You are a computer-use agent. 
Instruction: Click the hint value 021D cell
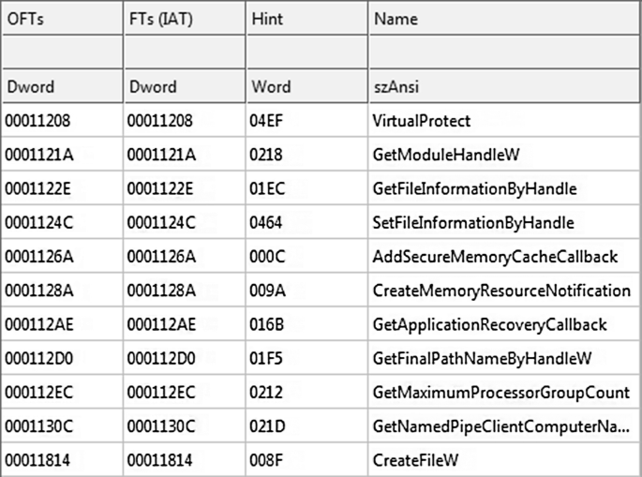pyautogui.click(x=307, y=426)
